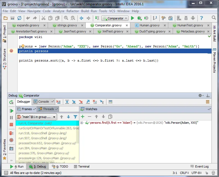Switch to the Human.groovy tab
The width and height of the screenshot is (219, 177).
pyautogui.click(x=149, y=25)
